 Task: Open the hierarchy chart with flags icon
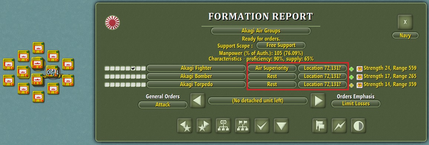pyautogui.click(x=242, y=126)
